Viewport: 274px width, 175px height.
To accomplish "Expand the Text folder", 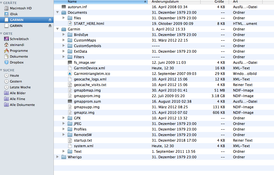I will [x=64, y=151].
